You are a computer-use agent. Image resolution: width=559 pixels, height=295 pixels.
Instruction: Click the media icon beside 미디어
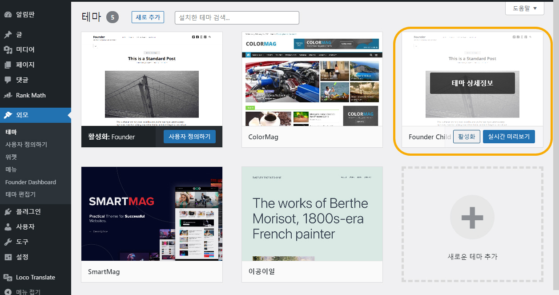click(8, 50)
